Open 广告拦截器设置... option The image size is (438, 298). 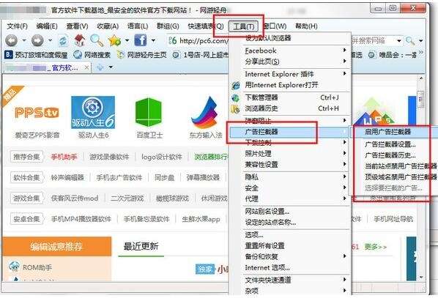[x=390, y=144]
